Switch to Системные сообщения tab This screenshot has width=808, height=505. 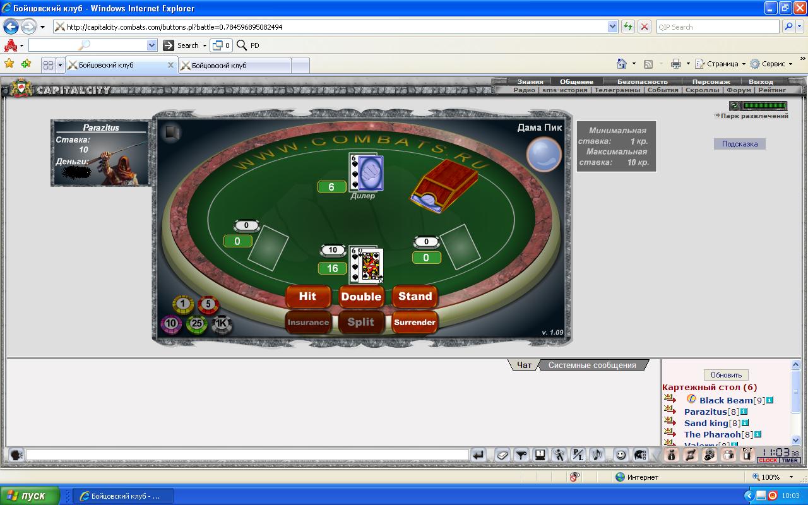pyautogui.click(x=592, y=365)
